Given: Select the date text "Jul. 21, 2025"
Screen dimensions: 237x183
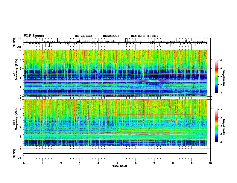Looking at the screenshot, I should [83, 36].
